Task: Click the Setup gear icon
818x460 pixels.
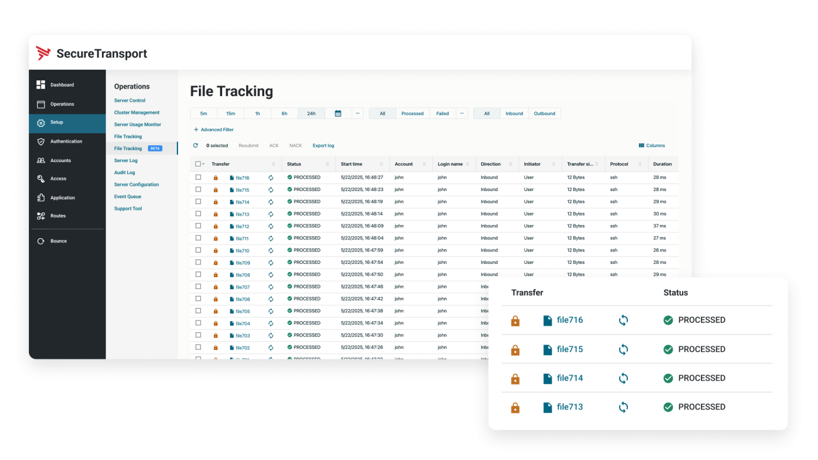Action: point(41,123)
